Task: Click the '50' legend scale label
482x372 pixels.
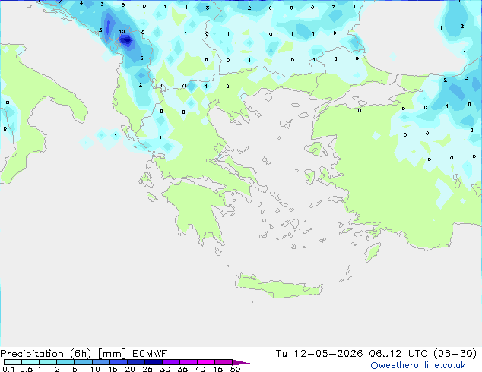Action: point(235,369)
